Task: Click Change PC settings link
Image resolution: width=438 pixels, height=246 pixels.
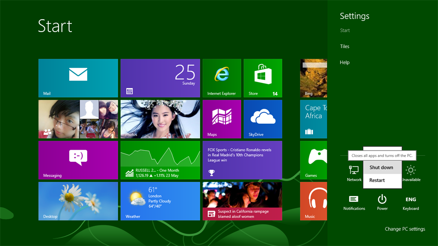Action: point(405,229)
